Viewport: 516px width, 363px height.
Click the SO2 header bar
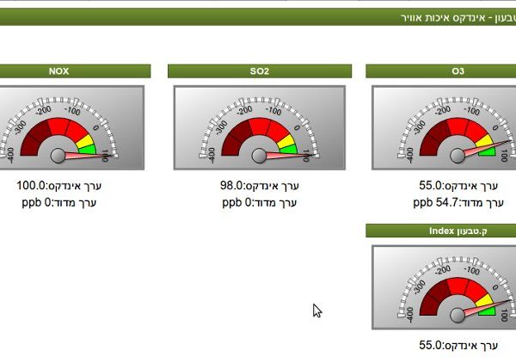coord(260,71)
